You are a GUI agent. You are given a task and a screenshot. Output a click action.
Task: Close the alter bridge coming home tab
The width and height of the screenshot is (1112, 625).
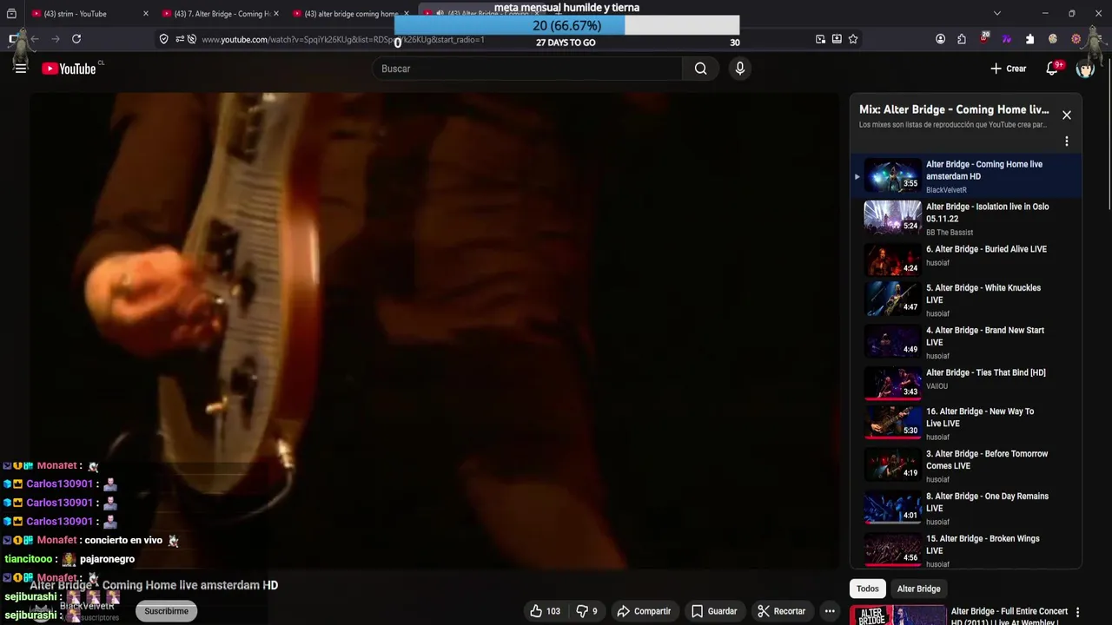(x=407, y=14)
